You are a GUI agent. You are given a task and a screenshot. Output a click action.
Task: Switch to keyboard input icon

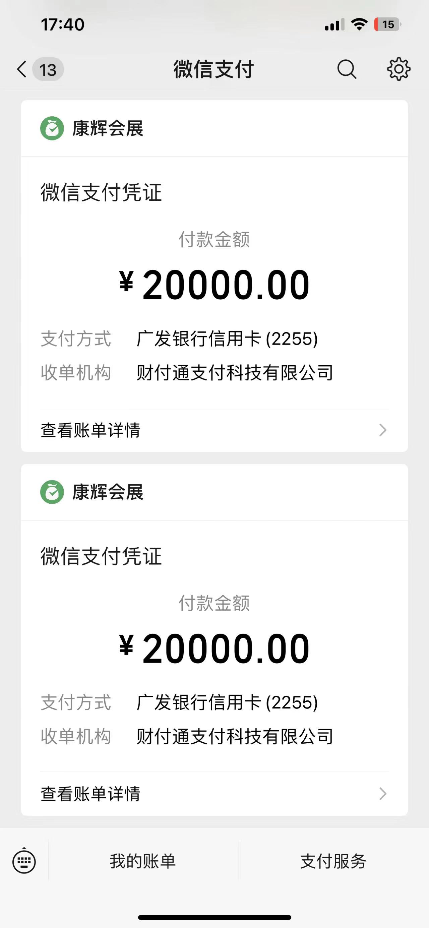(x=24, y=862)
